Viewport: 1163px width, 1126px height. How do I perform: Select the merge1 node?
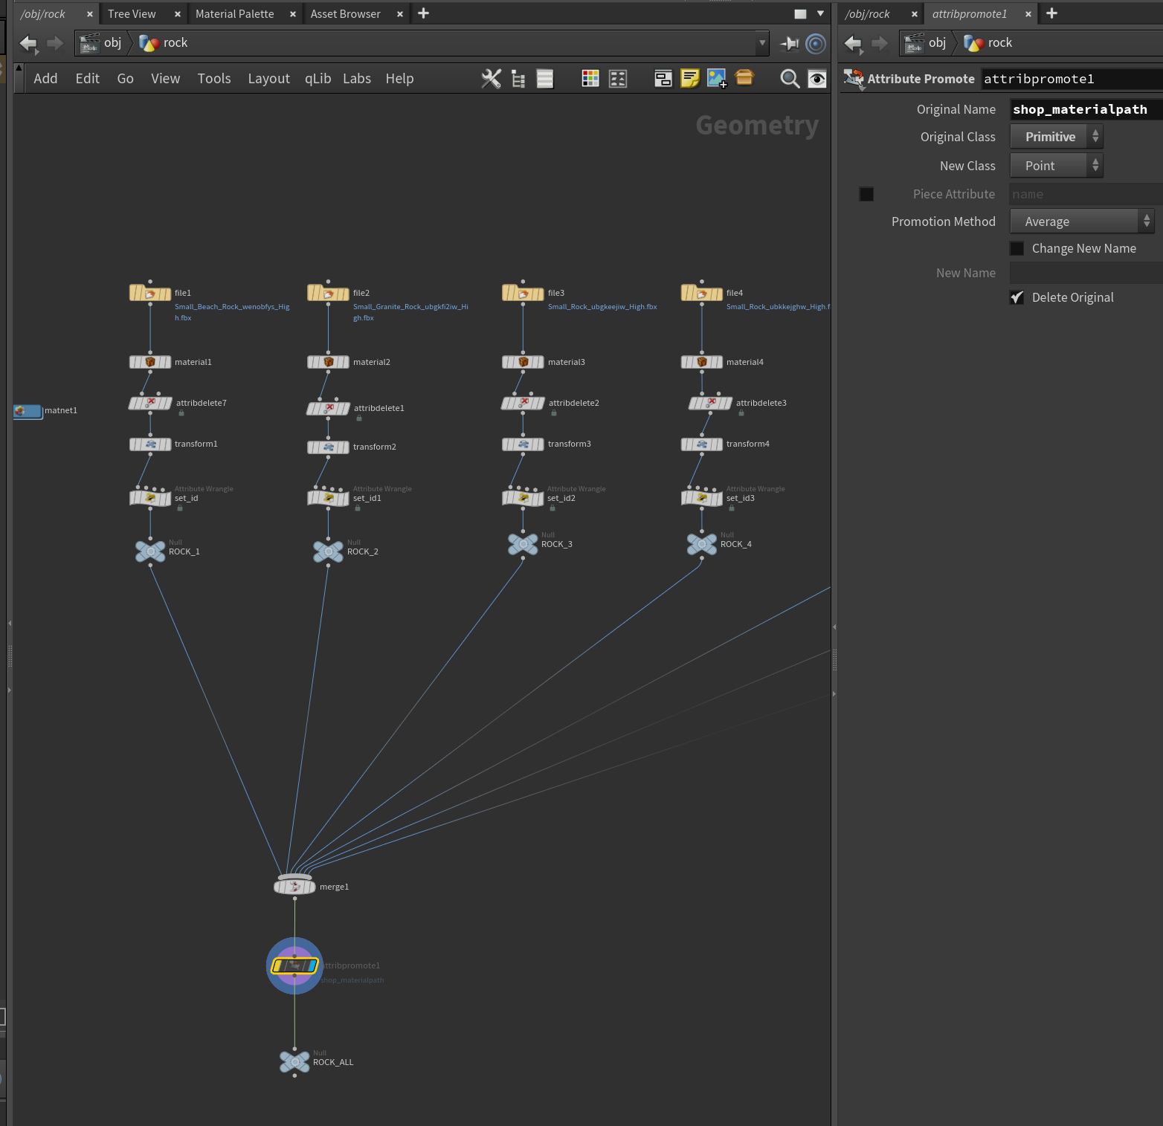[x=295, y=886]
